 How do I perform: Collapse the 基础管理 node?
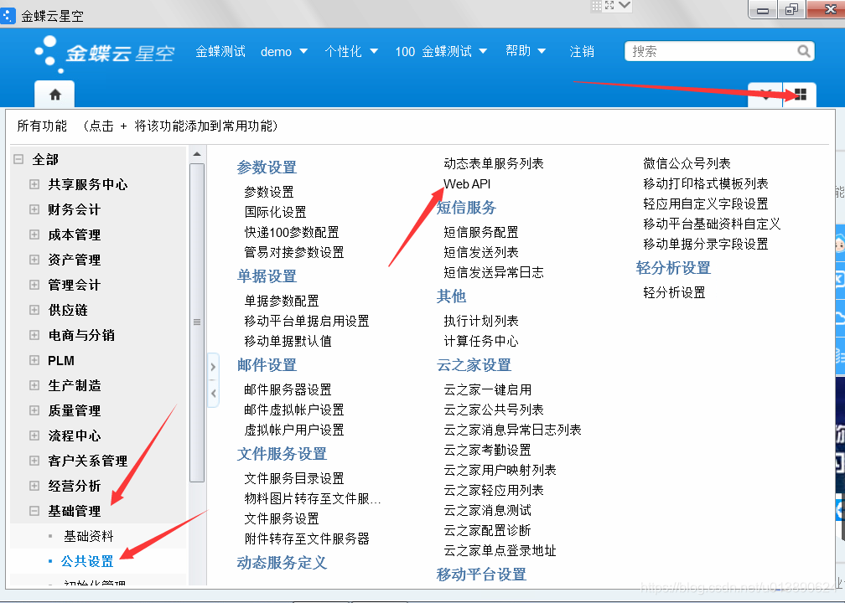[x=34, y=511]
